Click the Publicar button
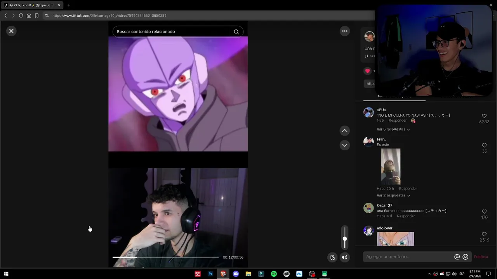497x279 pixels. click(481, 257)
